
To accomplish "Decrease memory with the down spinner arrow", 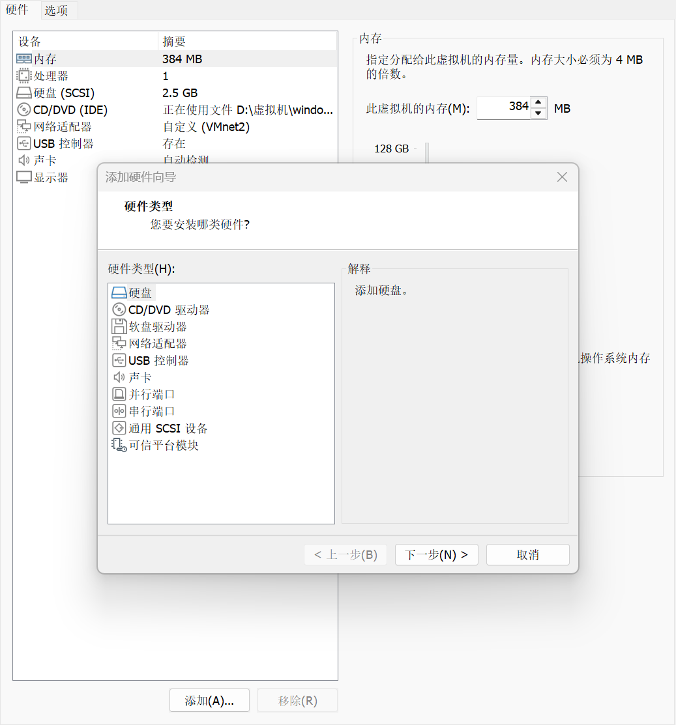I will [x=538, y=113].
